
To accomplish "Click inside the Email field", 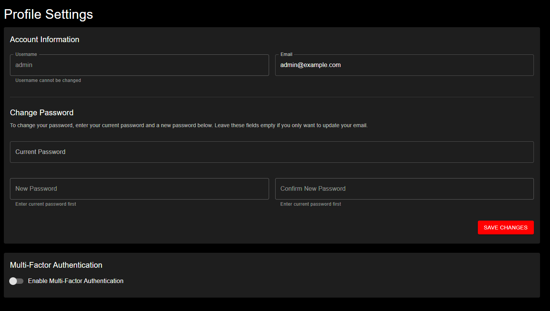I will pos(404,65).
